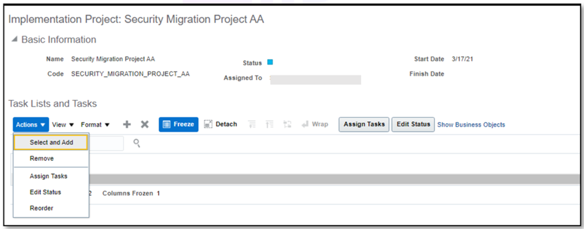This screenshot has width=584, height=229.
Task: Click the Edit Status toolbar button
Action: click(413, 124)
